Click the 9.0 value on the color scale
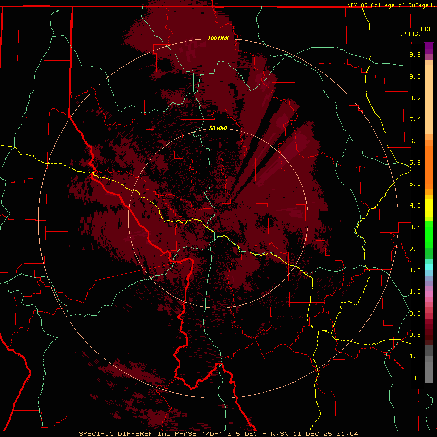437x437 pixels. click(x=415, y=76)
